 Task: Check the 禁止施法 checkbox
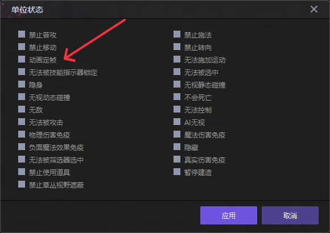(x=177, y=34)
